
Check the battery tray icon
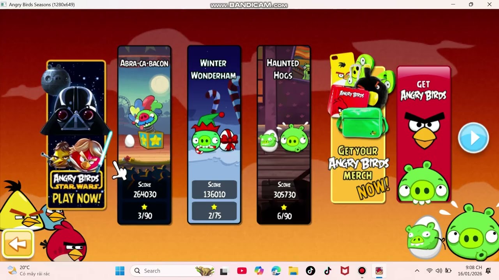point(448,271)
